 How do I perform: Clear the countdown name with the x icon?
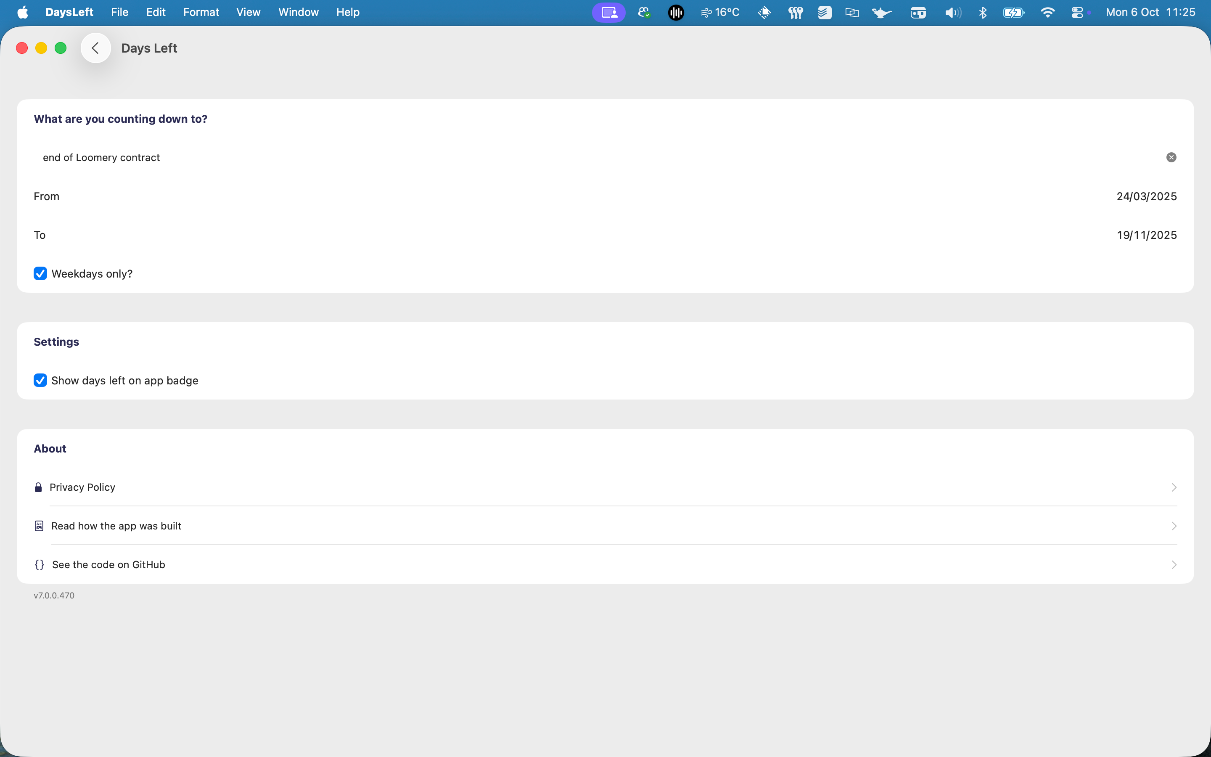[x=1171, y=158]
